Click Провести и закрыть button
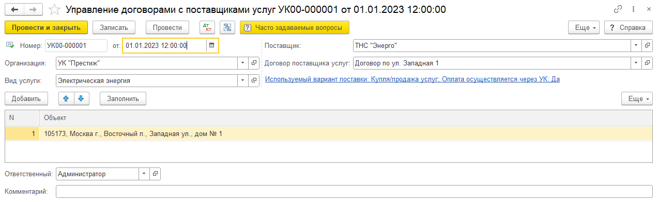 pyautogui.click(x=46, y=27)
